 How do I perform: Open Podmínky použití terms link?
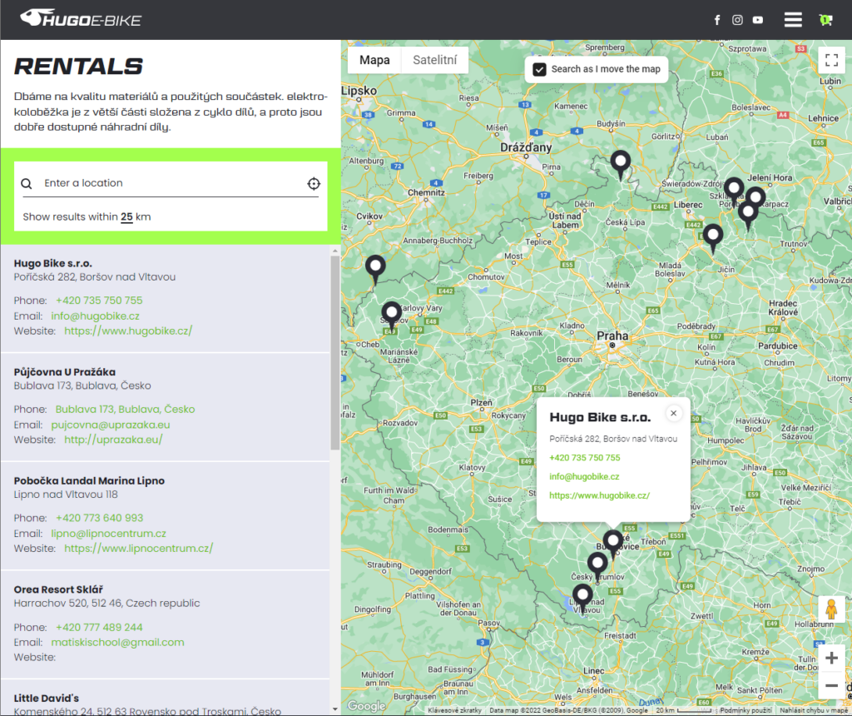coord(745,710)
